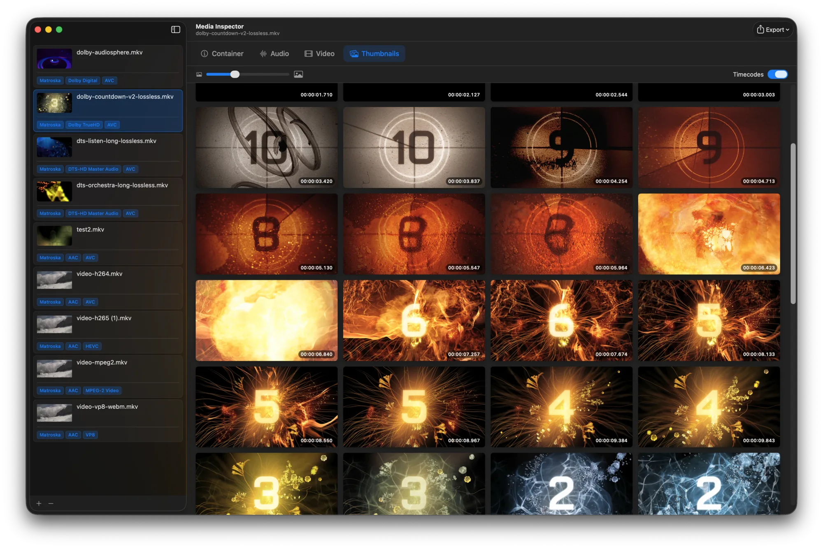Click the dts-orchestra-long-lossless.mkv preview icon
Screen dimensions: 823x549
[x=54, y=191]
